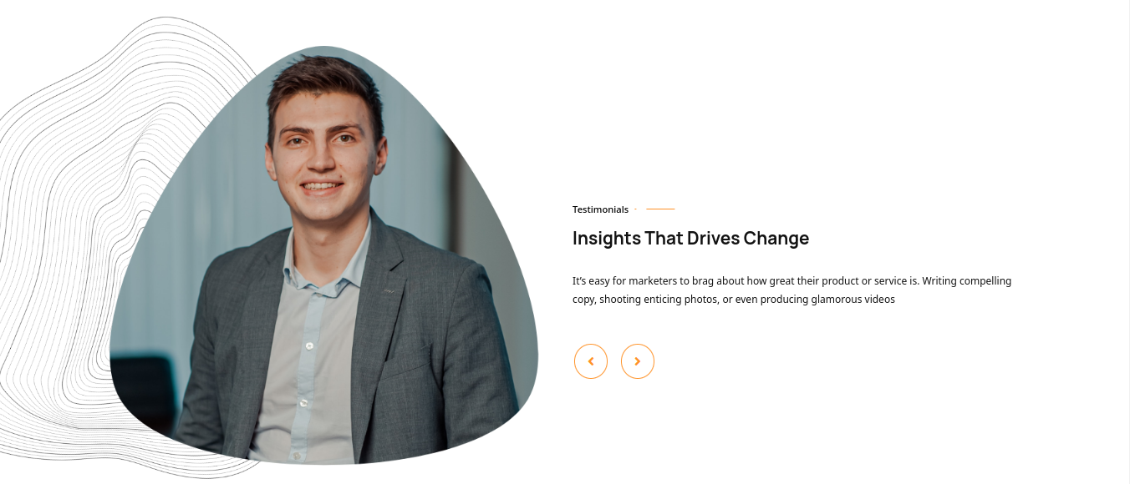Advance to the next testimonial with the right arrow
Viewport: 1130px width, 484px height.
pos(638,361)
